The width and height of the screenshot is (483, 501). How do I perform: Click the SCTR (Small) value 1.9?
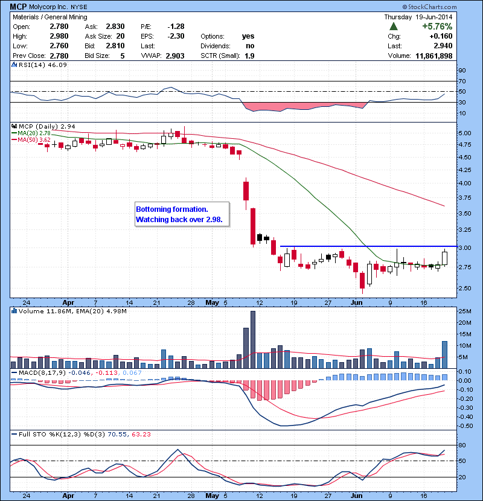tap(250, 56)
